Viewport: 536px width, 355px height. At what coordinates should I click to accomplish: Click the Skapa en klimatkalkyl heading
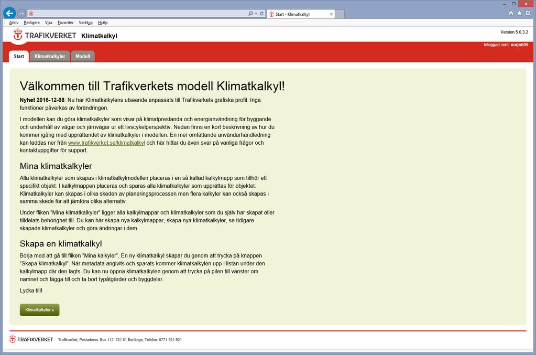click(61, 244)
